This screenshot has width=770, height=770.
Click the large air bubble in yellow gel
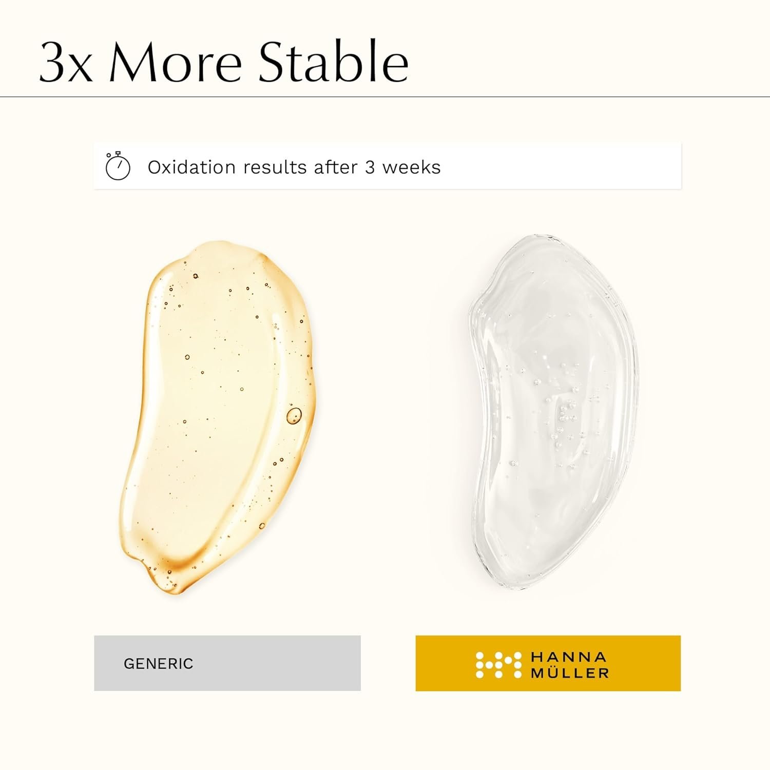[294, 415]
